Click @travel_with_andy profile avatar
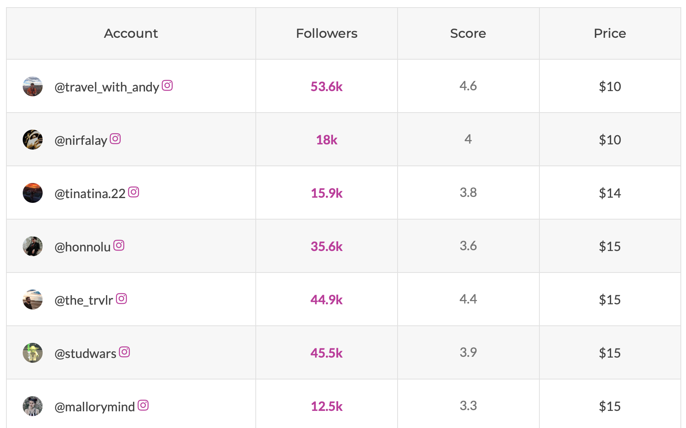This screenshot has width=686, height=428. (33, 87)
